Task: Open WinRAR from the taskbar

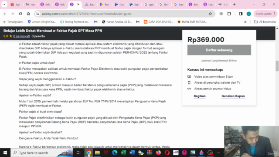Action: (x=150, y=153)
